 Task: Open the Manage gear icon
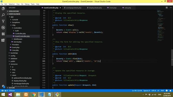(x=3, y=86)
